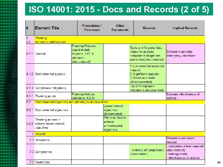The width and height of the screenshot is (223, 167).
Task: Click the 6.2.1 'Environmental objectives' row title
Action: (x=51, y=110)
